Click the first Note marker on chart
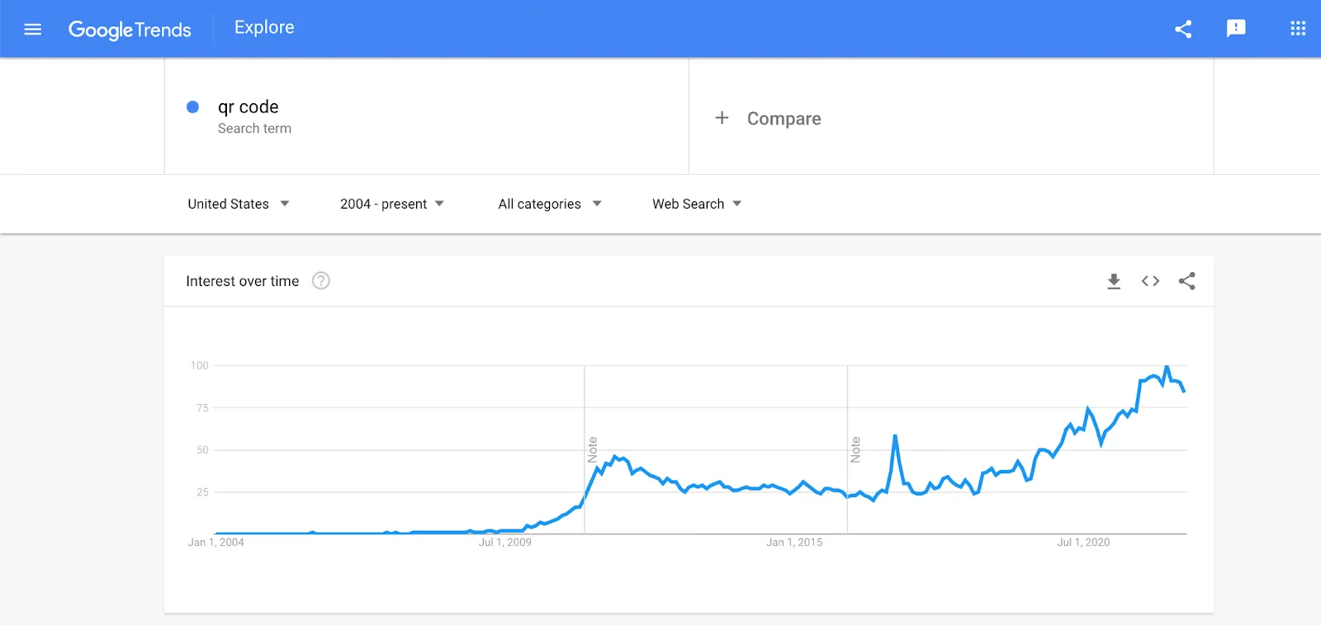1321x625 pixels. (592, 449)
